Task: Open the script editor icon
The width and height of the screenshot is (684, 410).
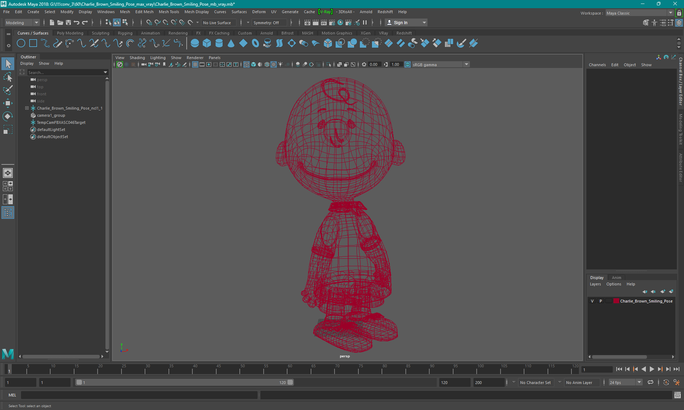Action: tap(678, 395)
